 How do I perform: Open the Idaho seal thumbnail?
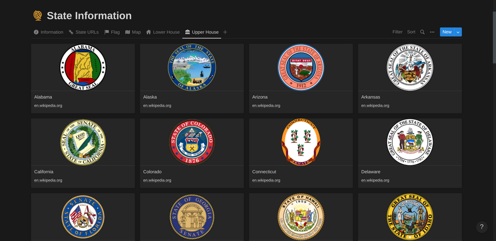click(x=410, y=217)
